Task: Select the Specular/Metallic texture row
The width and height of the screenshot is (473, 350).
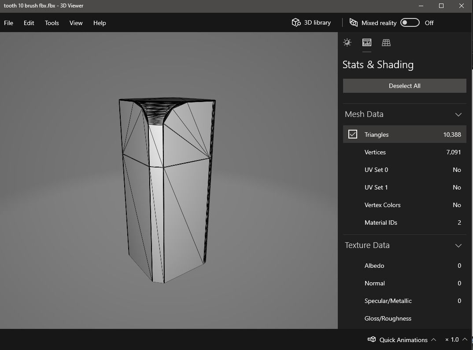Action: tap(405, 301)
